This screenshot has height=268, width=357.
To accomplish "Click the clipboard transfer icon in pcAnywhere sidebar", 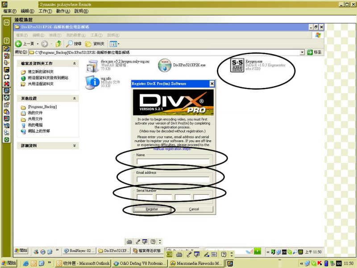I will [x=7, y=112].
